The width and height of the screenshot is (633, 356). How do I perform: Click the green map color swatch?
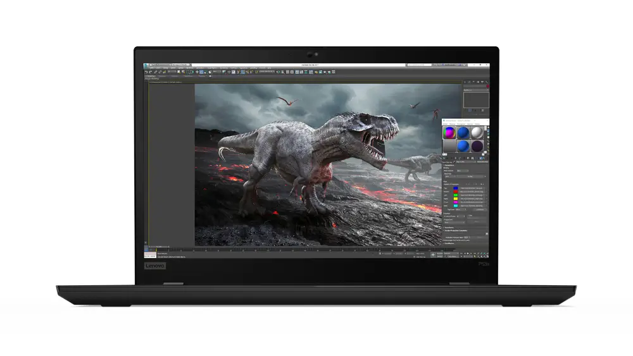[456, 195]
